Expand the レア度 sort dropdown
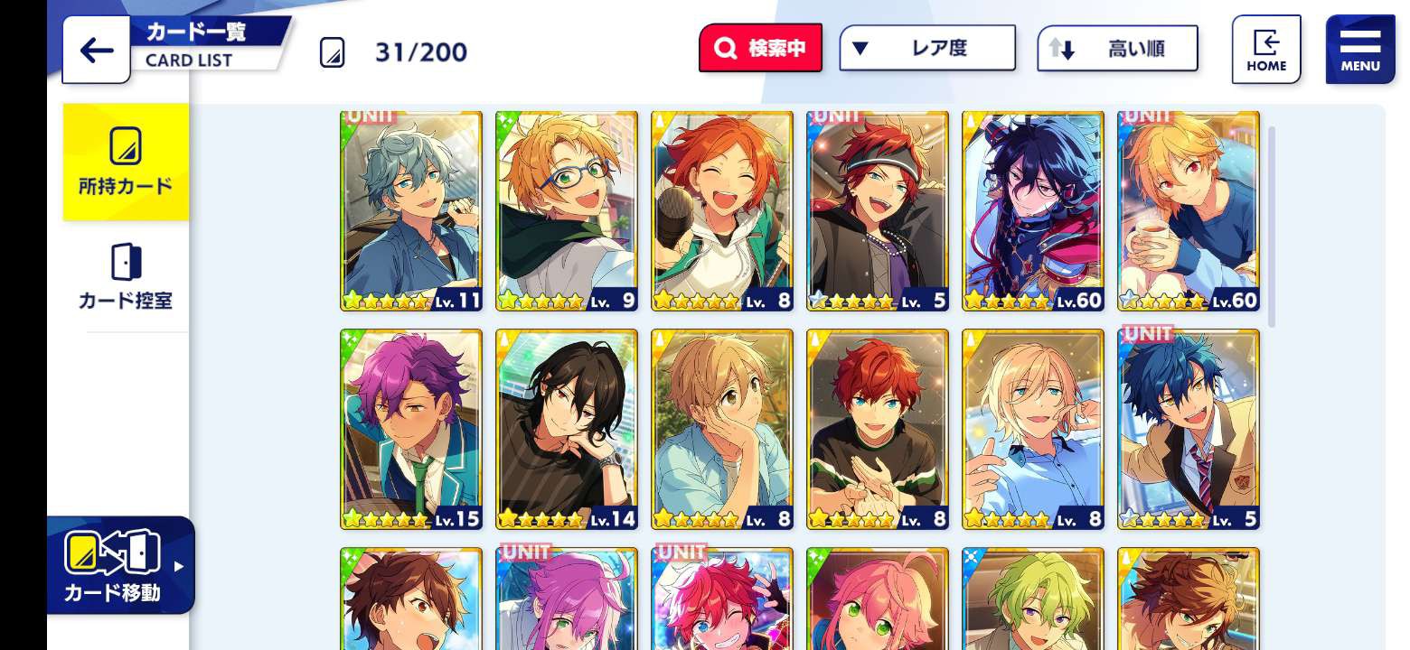The height and width of the screenshot is (650, 1410). (927, 49)
